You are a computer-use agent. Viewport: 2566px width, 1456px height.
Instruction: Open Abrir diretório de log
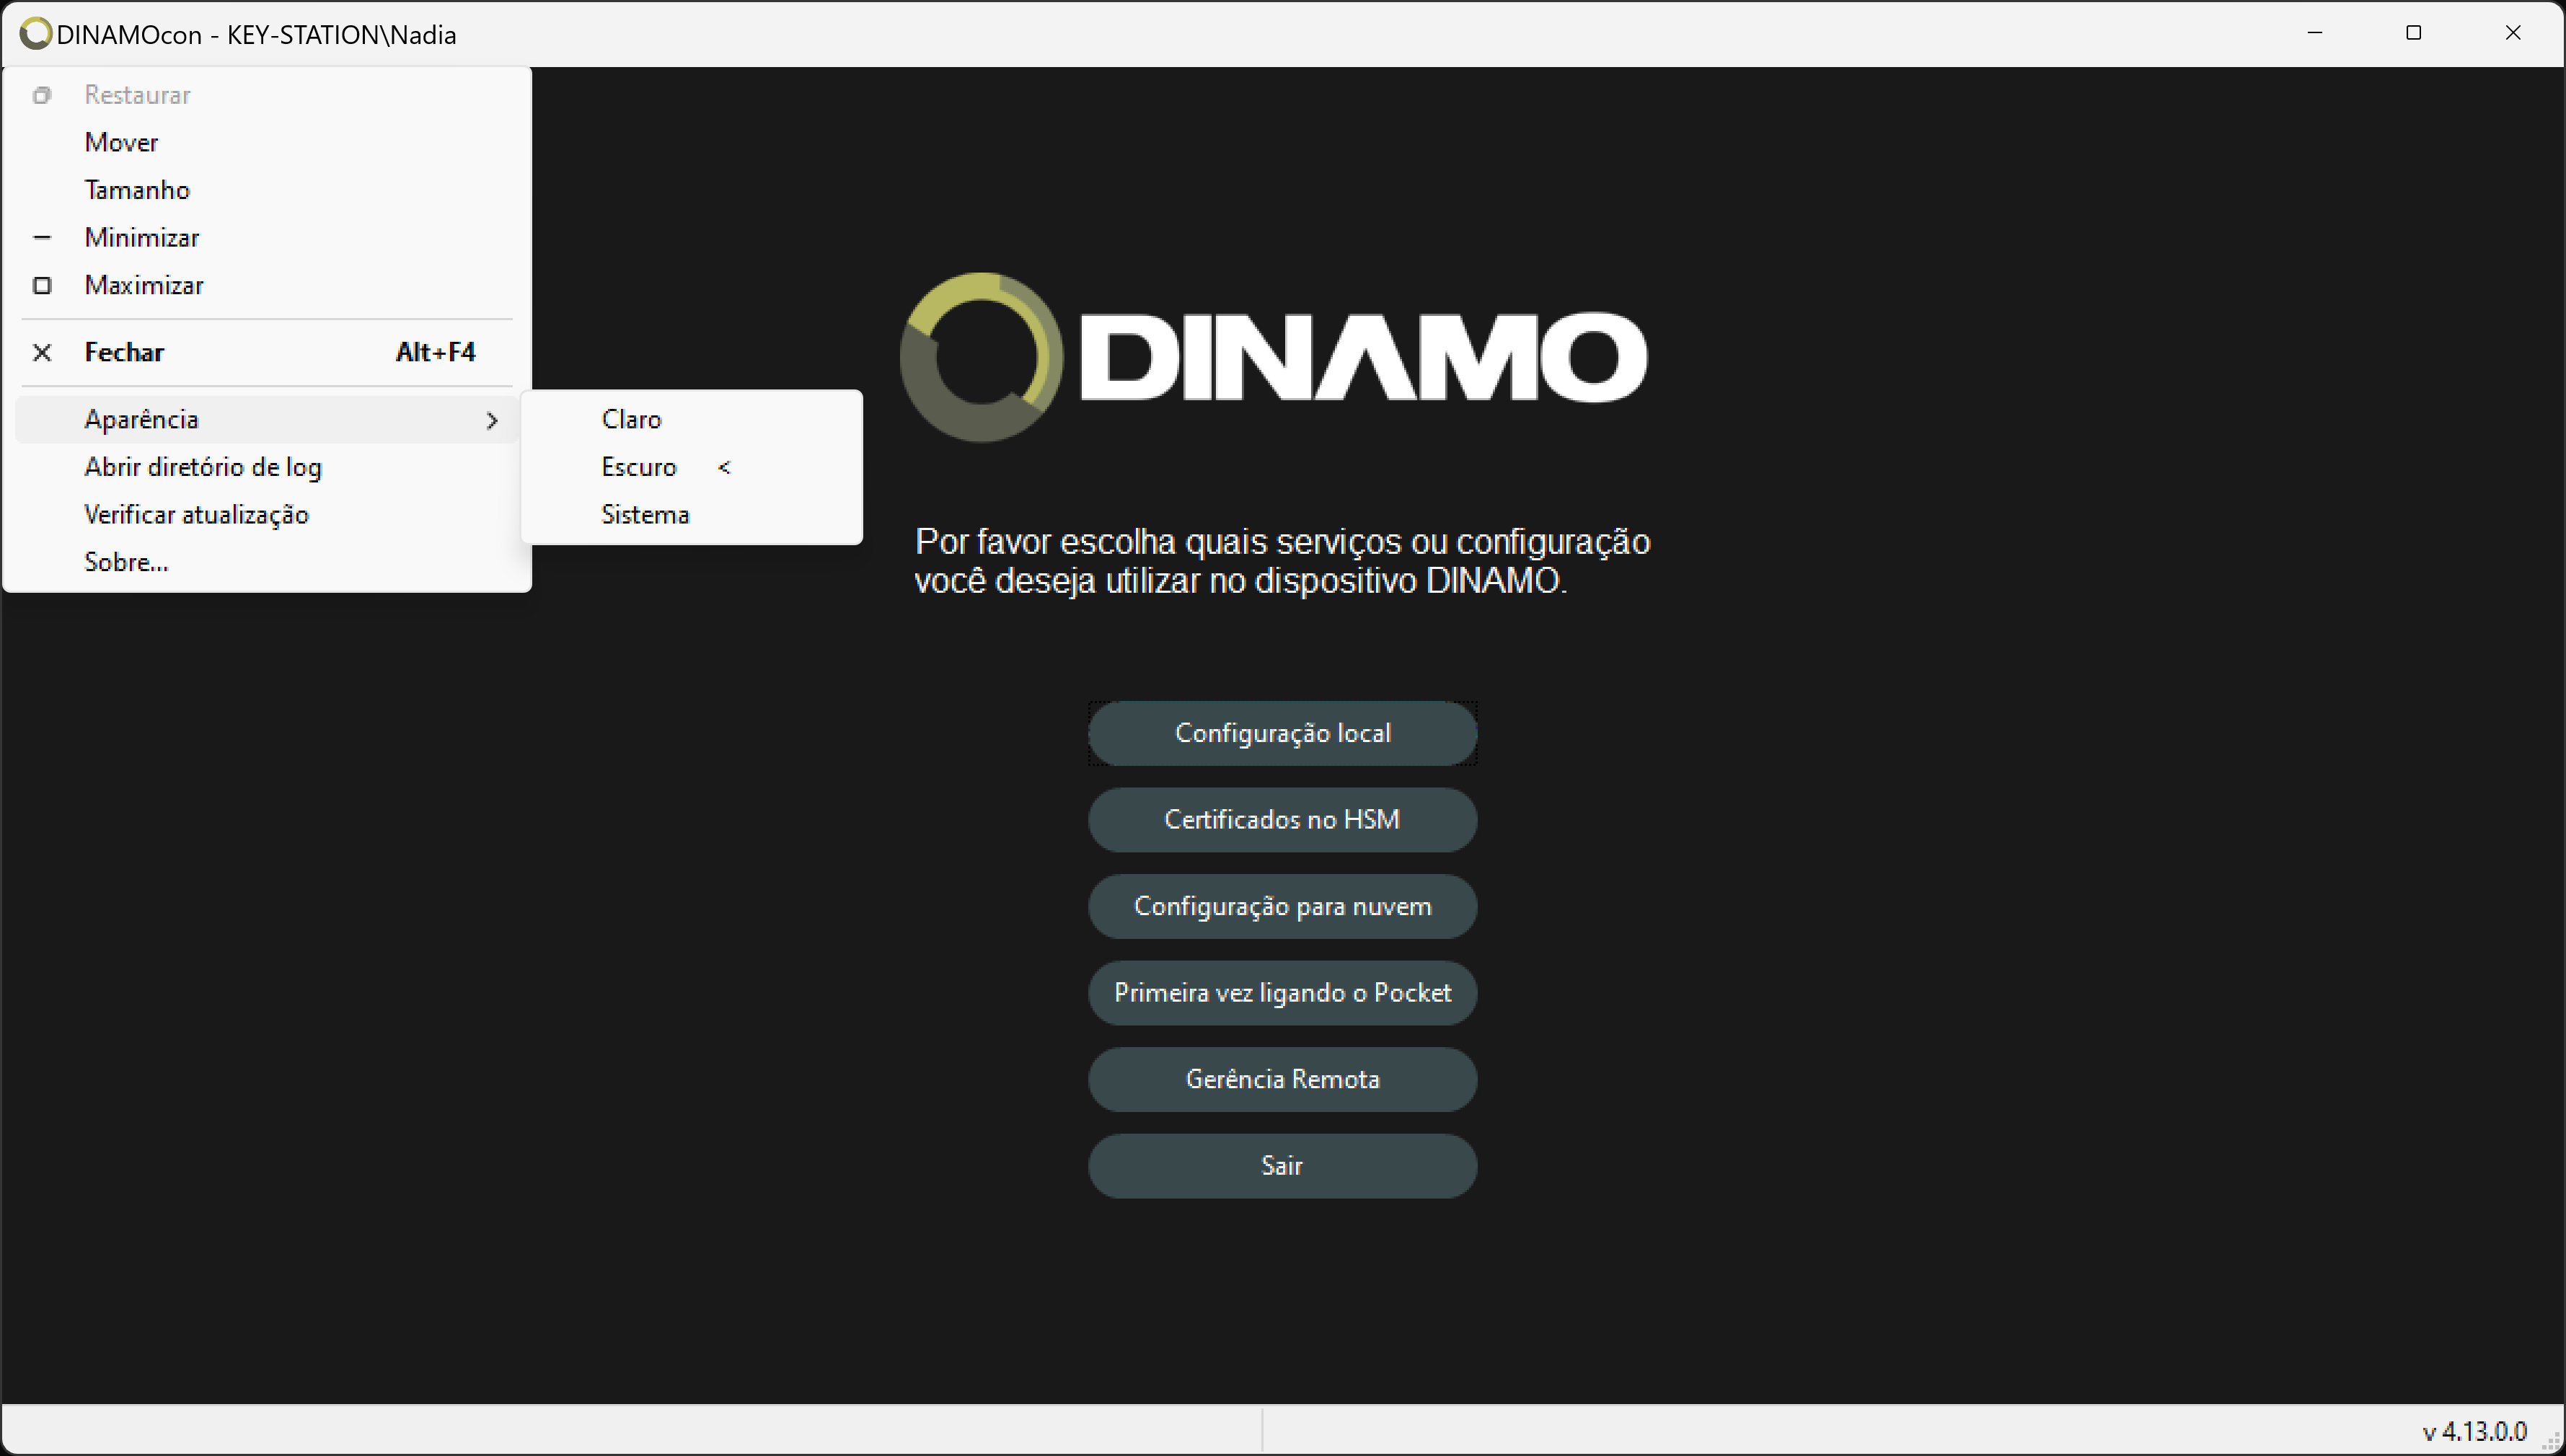pos(266,467)
